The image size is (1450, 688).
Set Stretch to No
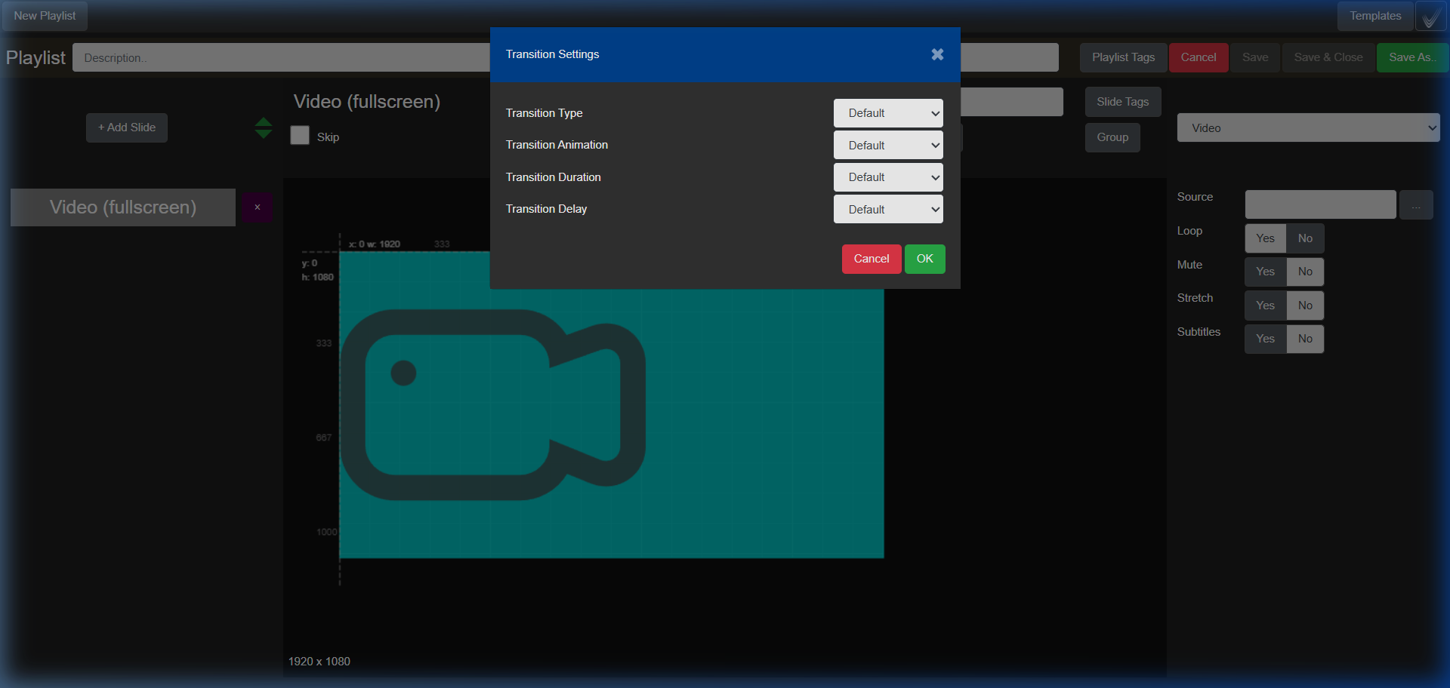click(x=1305, y=306)
